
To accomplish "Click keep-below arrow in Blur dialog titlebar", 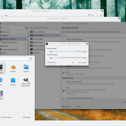I will click(x=52, y=44).
